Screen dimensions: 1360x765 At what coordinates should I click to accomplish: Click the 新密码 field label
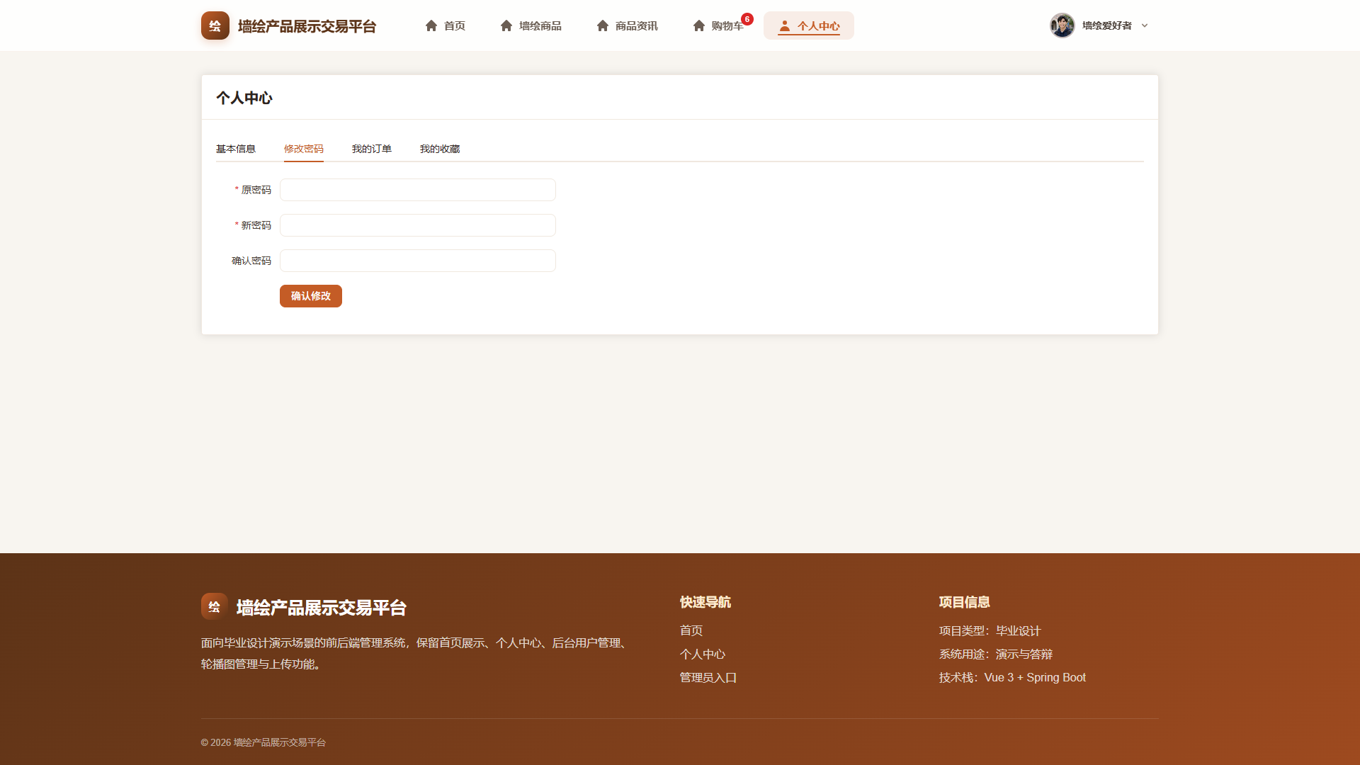tap(256, 225)
